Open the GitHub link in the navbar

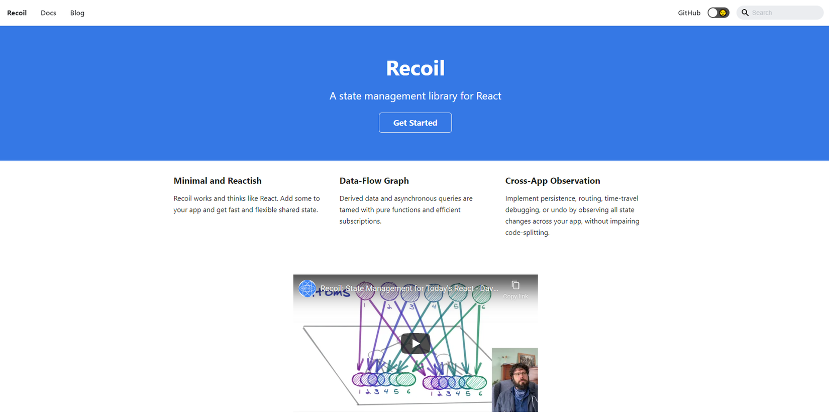(689, 13)
